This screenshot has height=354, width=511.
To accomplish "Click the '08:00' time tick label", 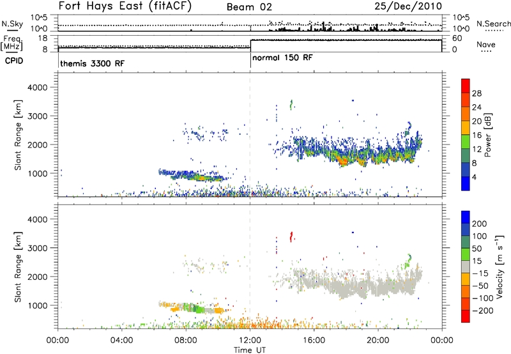I will tap(186, 341).
